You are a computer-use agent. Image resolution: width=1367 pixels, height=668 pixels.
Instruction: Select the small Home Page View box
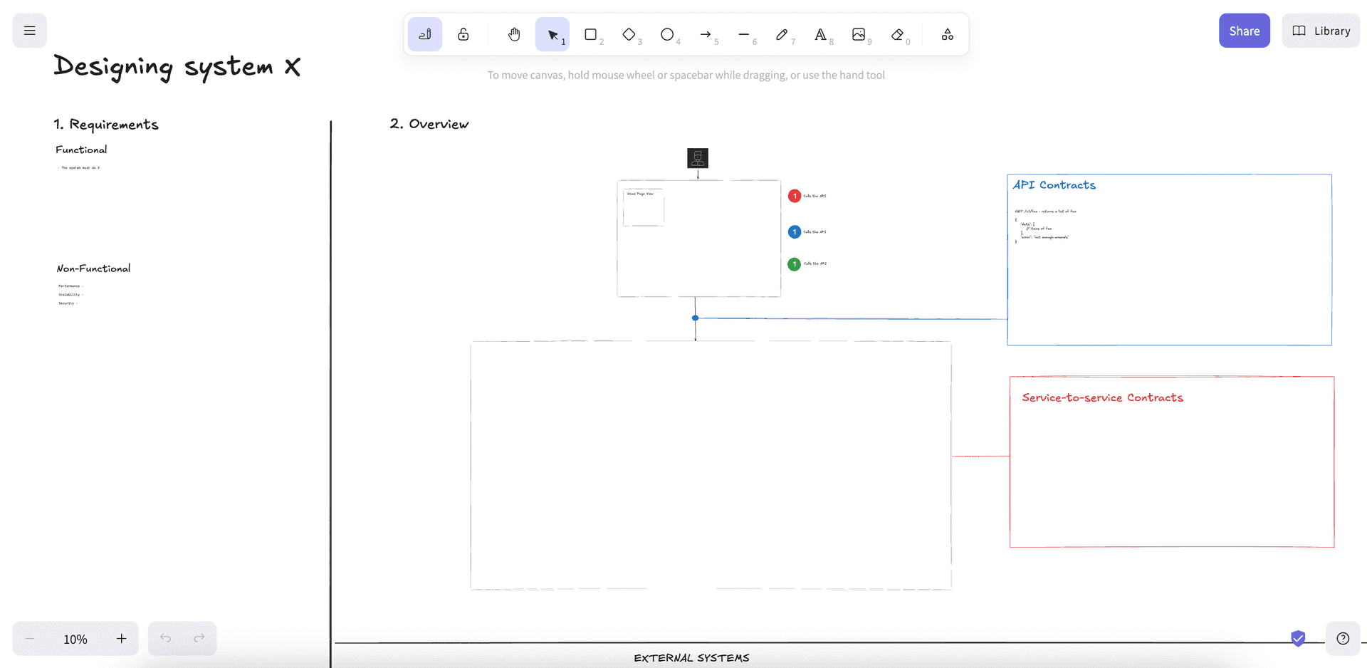(644, 207)
